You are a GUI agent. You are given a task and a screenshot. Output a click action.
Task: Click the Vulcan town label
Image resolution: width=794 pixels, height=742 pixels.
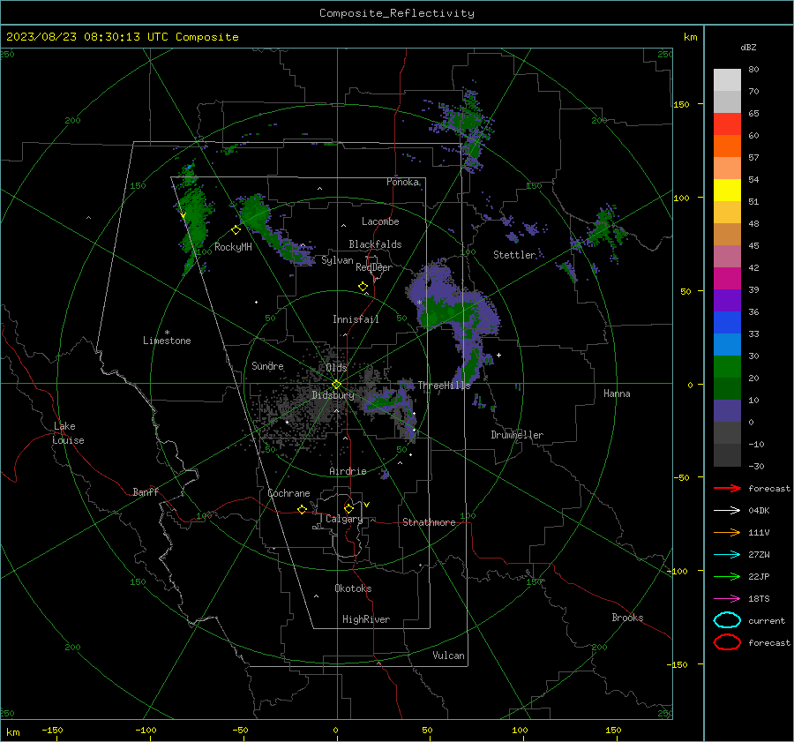(x=448, y=656)
